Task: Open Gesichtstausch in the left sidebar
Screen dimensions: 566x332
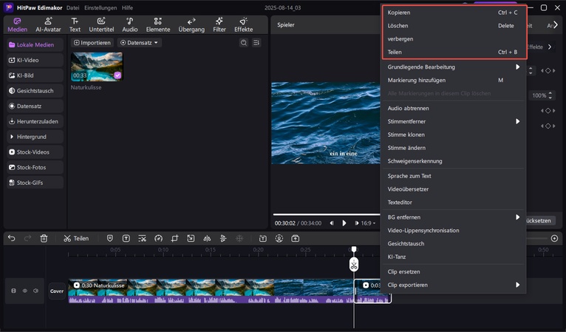Action: (35, 91)
